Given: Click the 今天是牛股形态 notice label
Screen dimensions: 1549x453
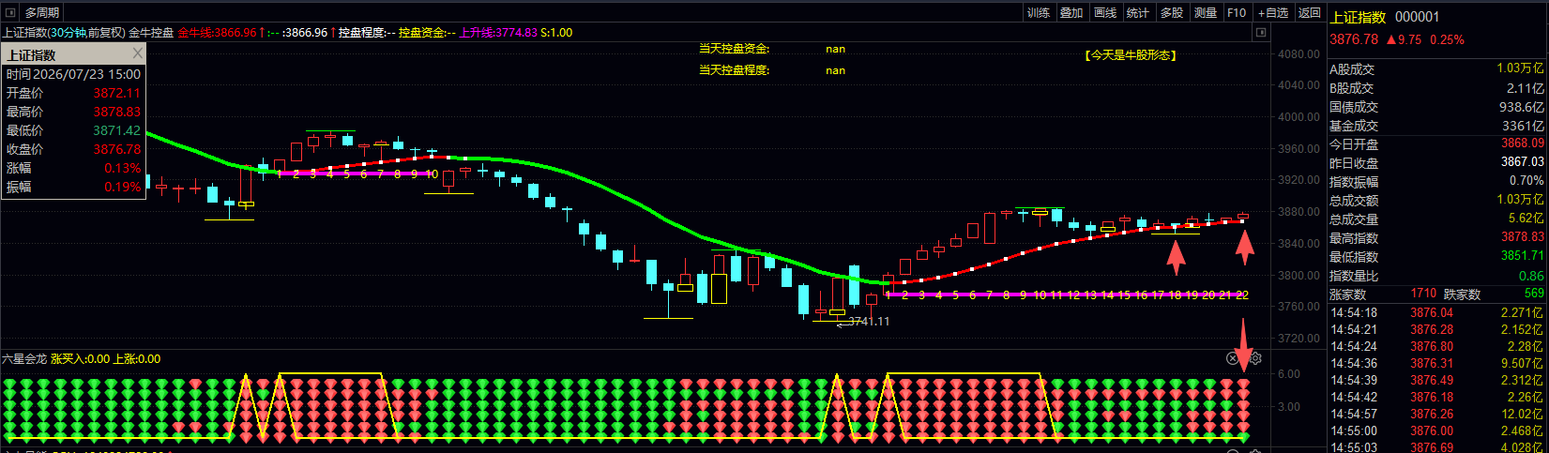Looking at the screenshot, I should [x=1131, y=54].
